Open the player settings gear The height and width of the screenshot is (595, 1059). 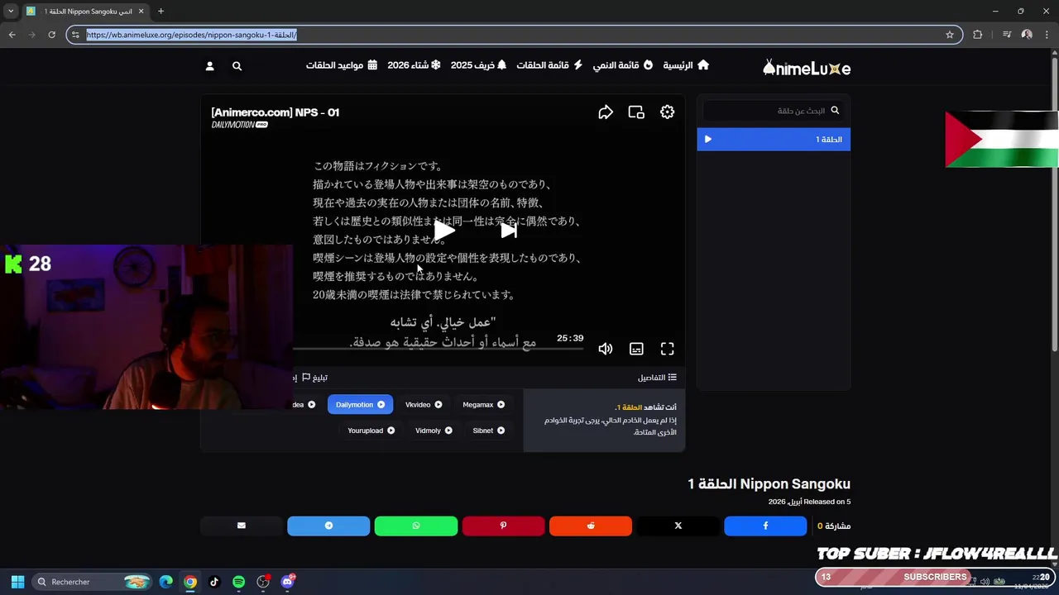pos(667,112)
